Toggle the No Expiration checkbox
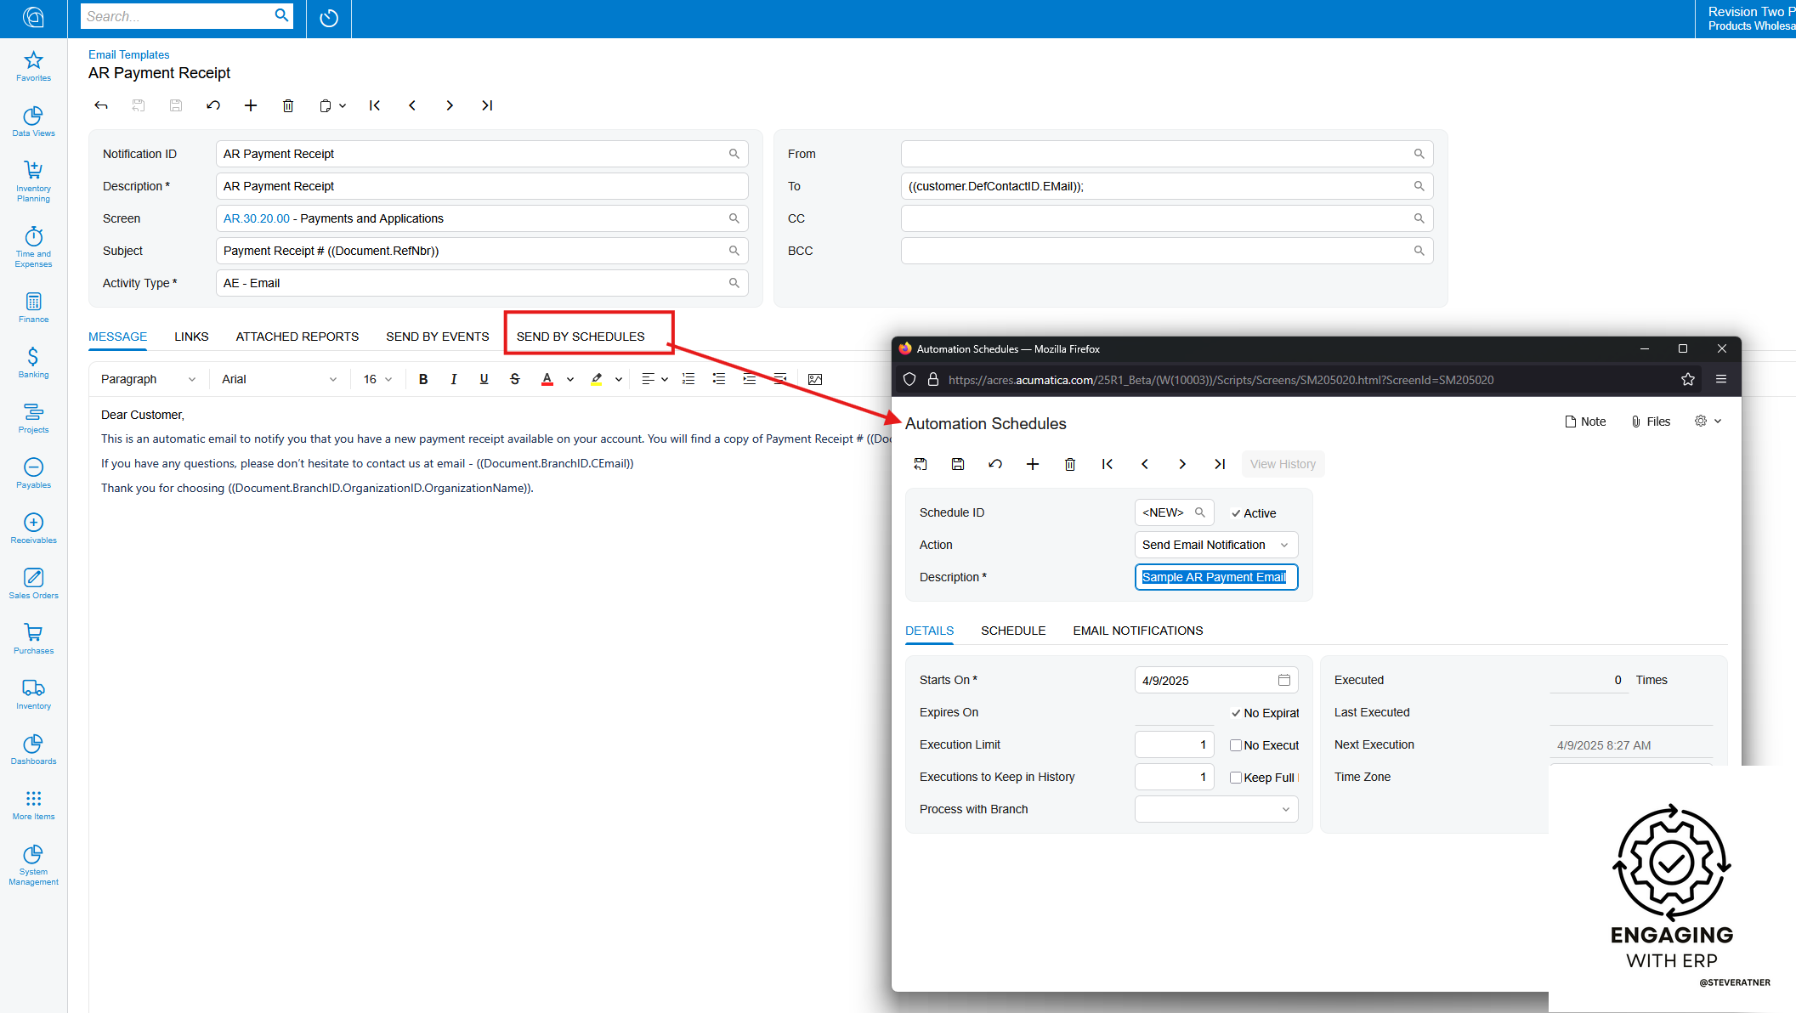This screenshot has width=1796, height=1013. 1236,713
